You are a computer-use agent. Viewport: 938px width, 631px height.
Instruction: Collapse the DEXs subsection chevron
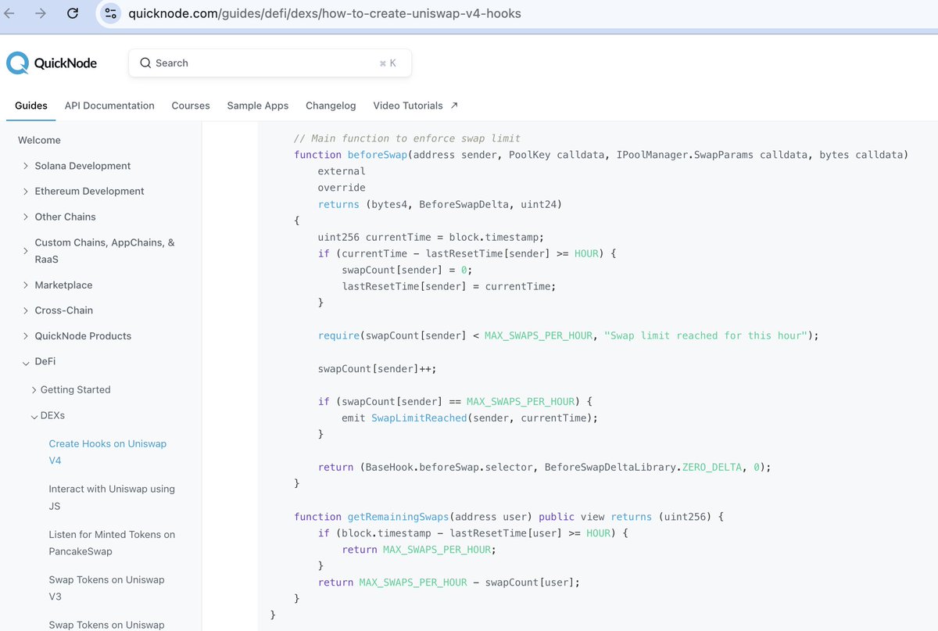(34, 416)
